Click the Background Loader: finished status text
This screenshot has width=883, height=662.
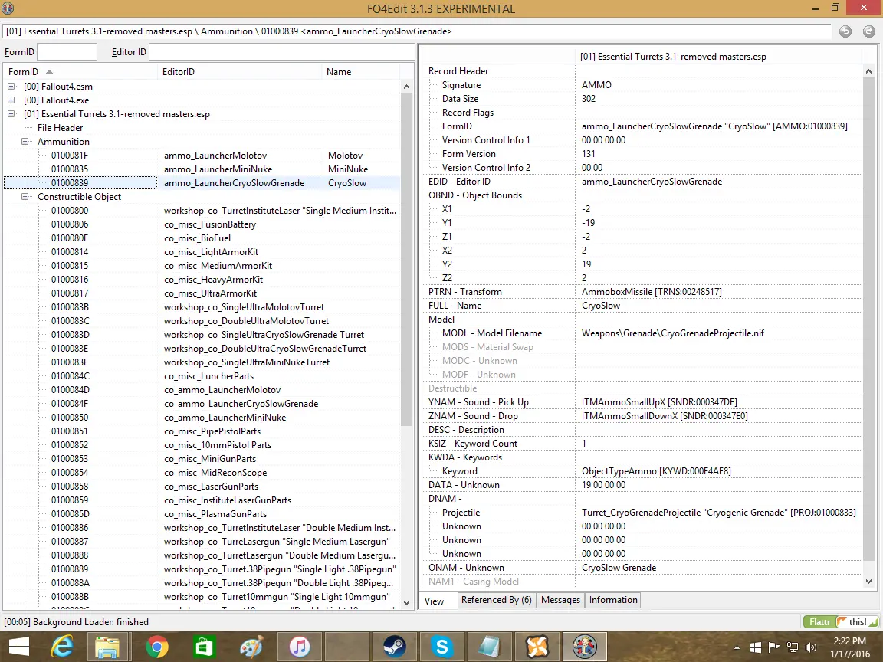pyautogui.click(x=77, y=622)
